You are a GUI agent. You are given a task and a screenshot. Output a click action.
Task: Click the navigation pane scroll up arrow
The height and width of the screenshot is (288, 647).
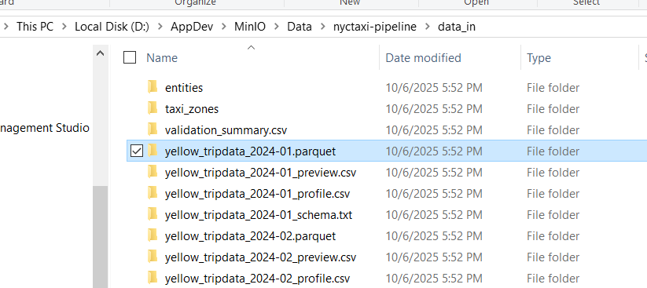coord(101,53)
